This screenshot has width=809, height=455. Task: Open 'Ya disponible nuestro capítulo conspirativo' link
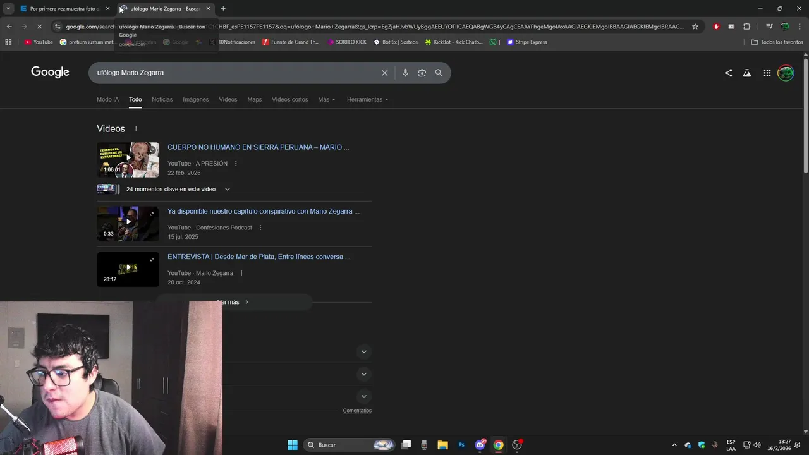[x=264, y=211]
